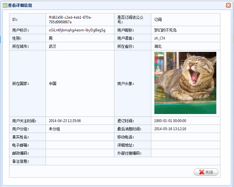Click the 真实姓名: label
Viewport: 234px width, 187px height.
[20, 137]
